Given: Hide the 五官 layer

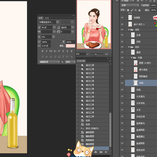Looking at the screenshot, I should (122, 35).
